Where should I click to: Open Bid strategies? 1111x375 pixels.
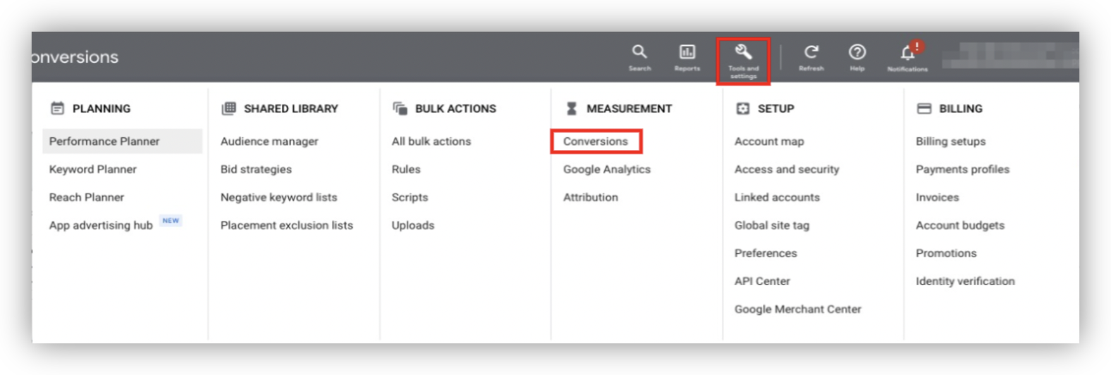pos(256,169)
